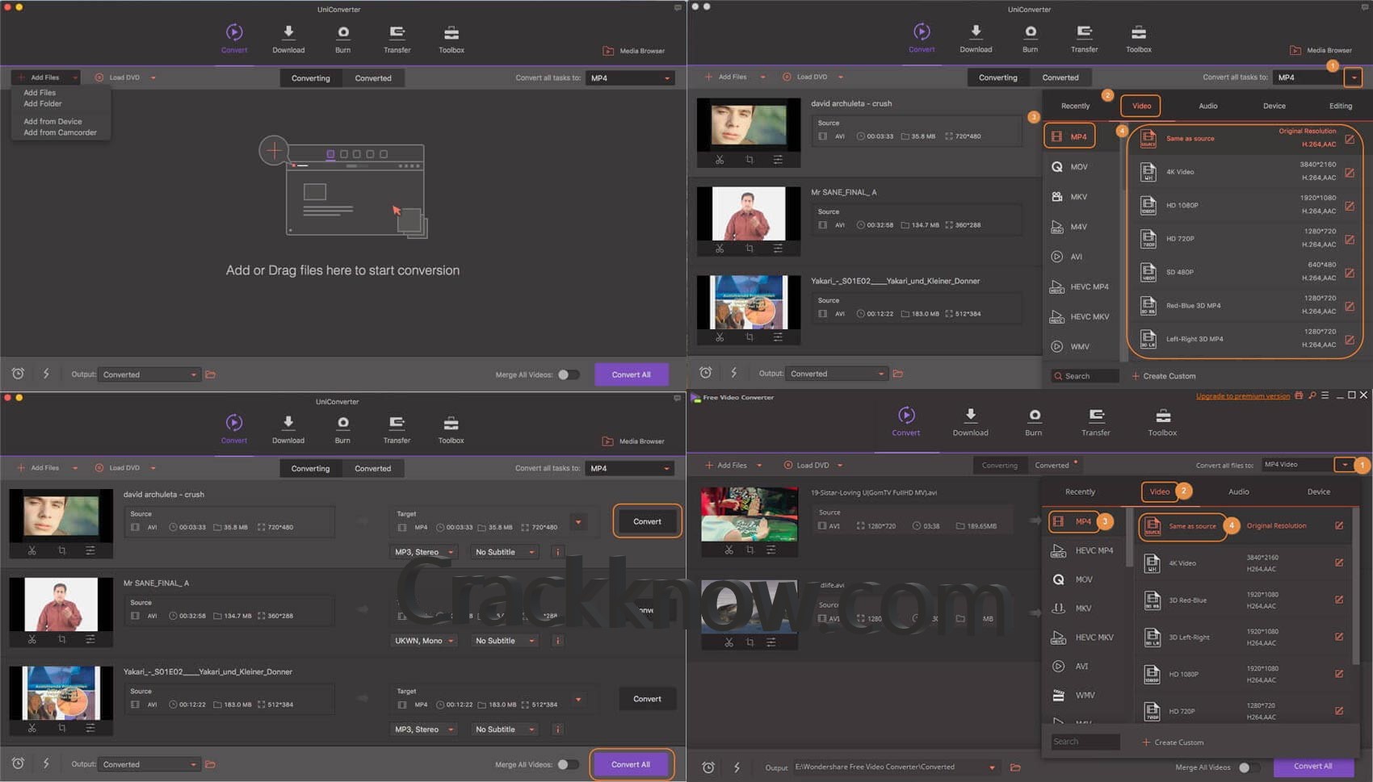
Task: Open Download section in the empty UniConverter window
Action: [x=288, y=39]
